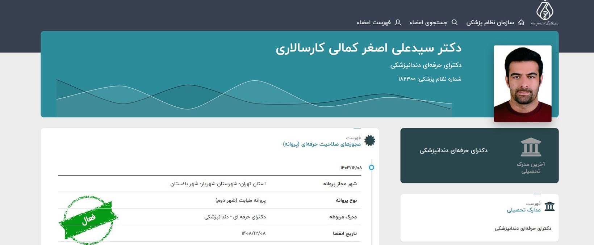This screenshot has height=245, width=594.
Task: Click مجوزهای صلاحیت حرفه‌ای (پروانه) heading
Action: tap(322, 144)
